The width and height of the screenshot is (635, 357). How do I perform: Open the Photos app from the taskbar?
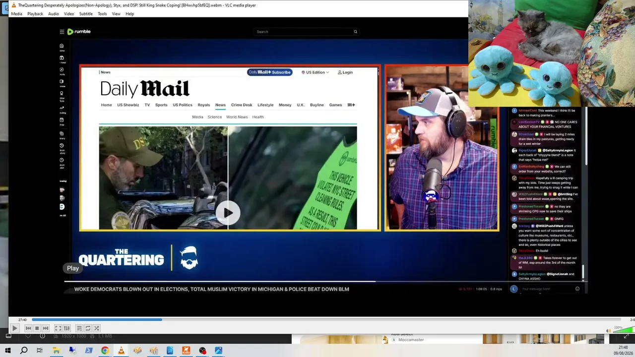pos(219,351)
